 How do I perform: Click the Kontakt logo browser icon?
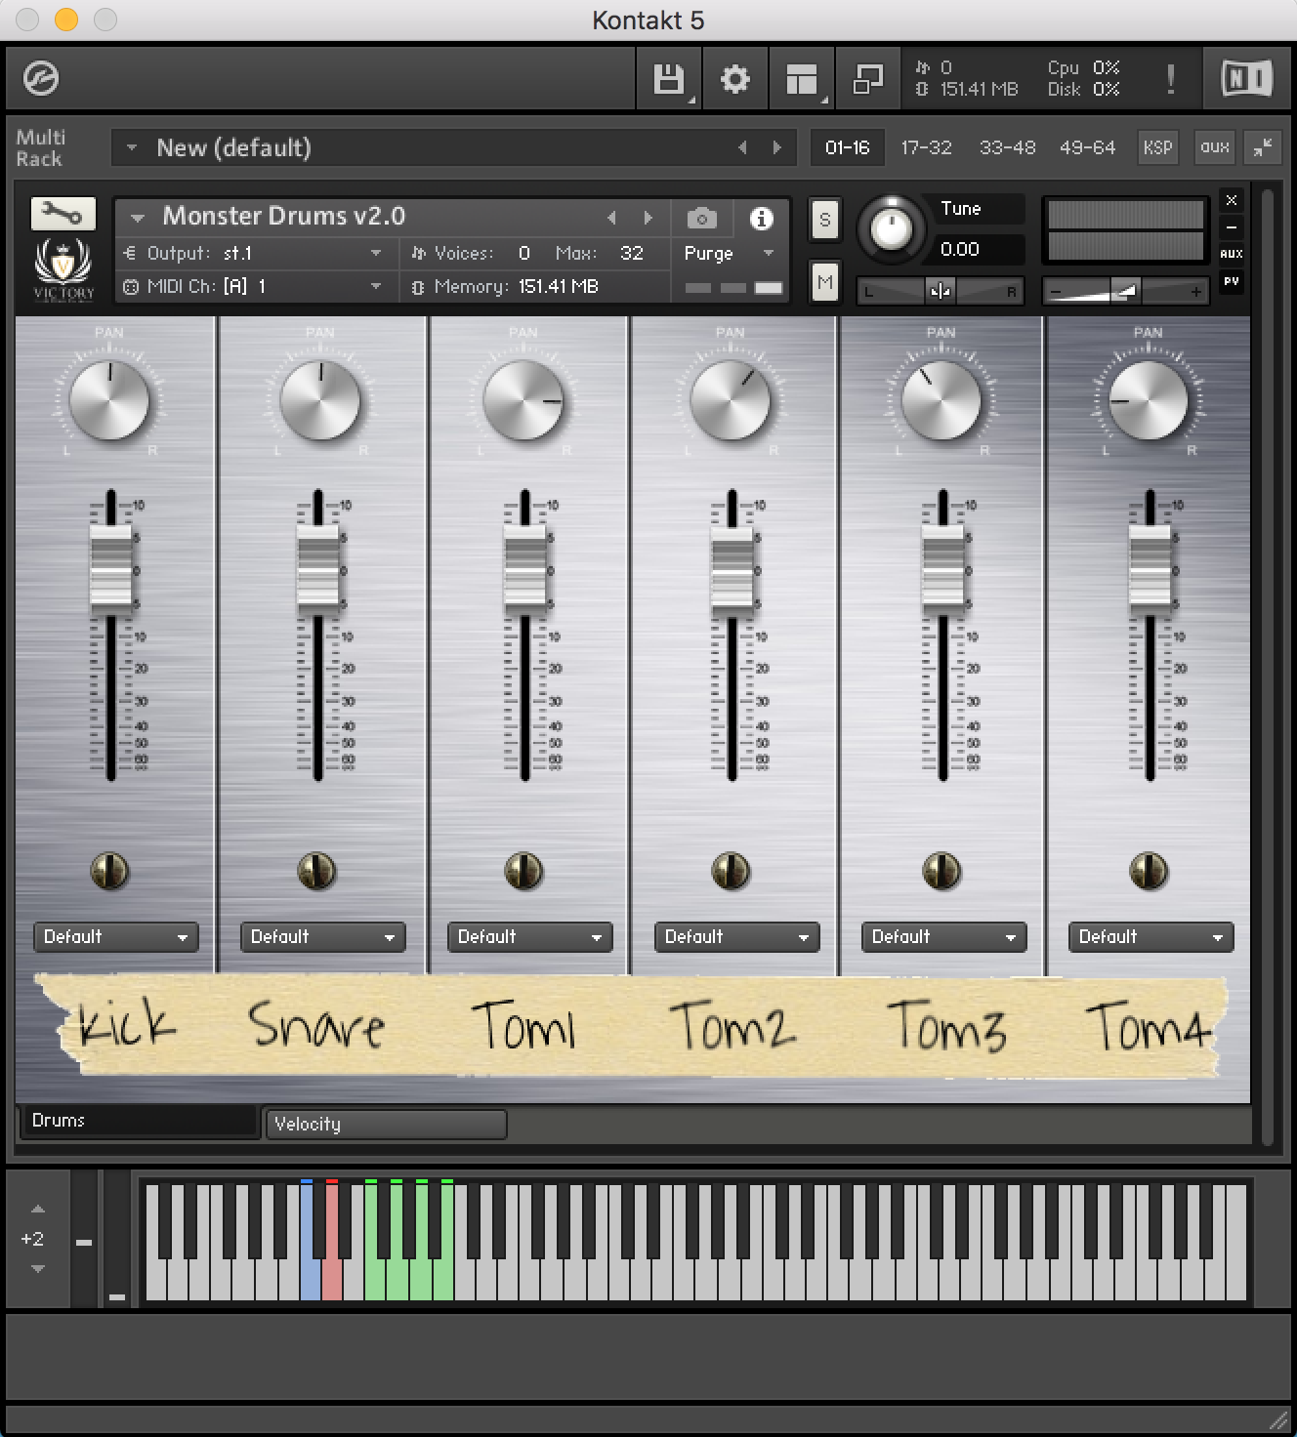41,78
